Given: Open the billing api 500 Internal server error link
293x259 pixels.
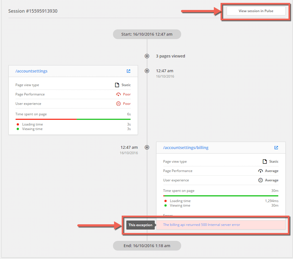Looking at the screenshot, I should point(202,225).
